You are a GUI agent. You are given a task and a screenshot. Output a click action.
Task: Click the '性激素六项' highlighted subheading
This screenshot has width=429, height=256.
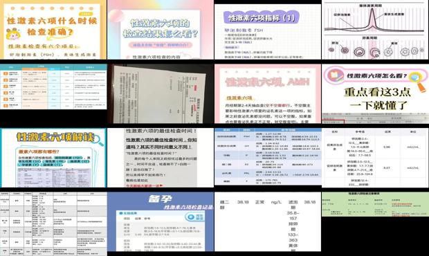pos(239,98)
